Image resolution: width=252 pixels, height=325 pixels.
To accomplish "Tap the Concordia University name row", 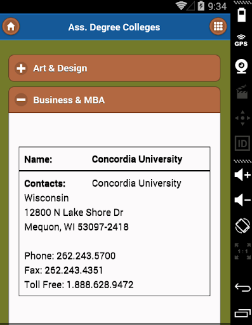I will click(114, 159).
